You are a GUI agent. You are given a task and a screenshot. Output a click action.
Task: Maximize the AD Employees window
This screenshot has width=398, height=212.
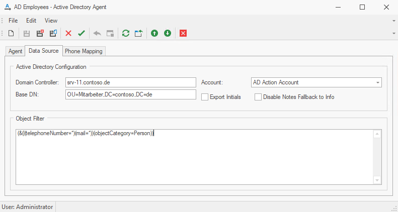pyautogui.click(x=362, y=8)
